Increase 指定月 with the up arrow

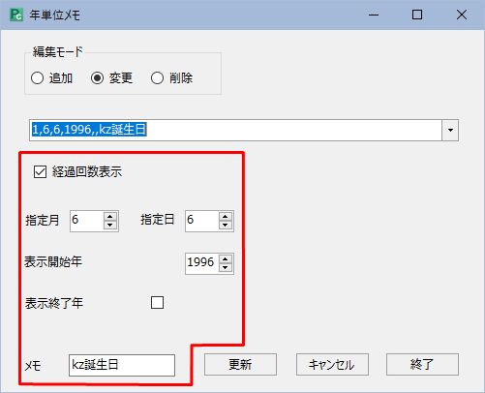coord(110,217)
